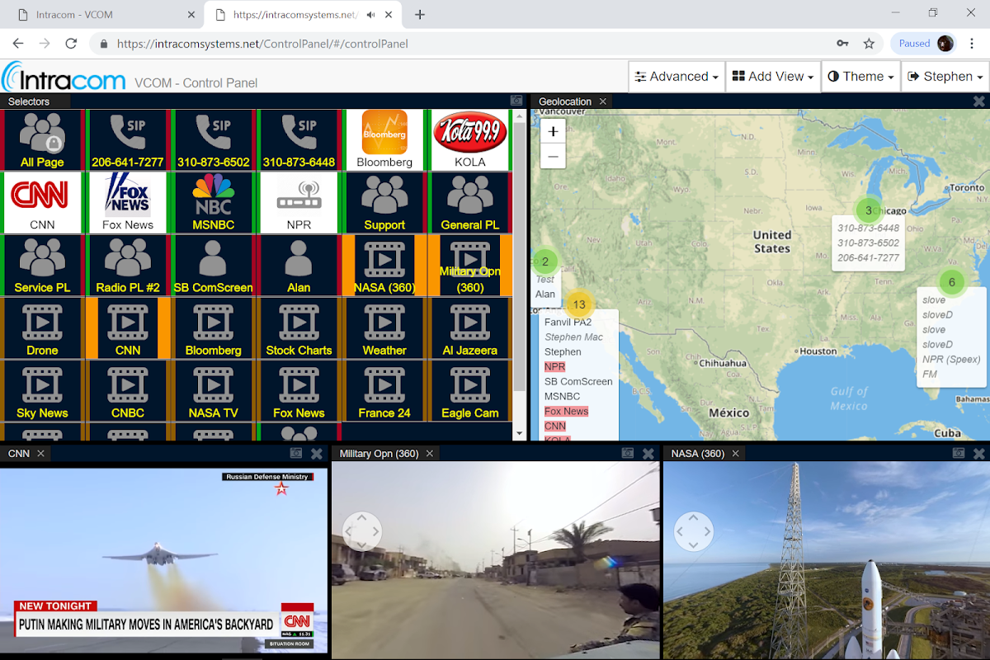Click the NPR entry in map list

point(554,366)
